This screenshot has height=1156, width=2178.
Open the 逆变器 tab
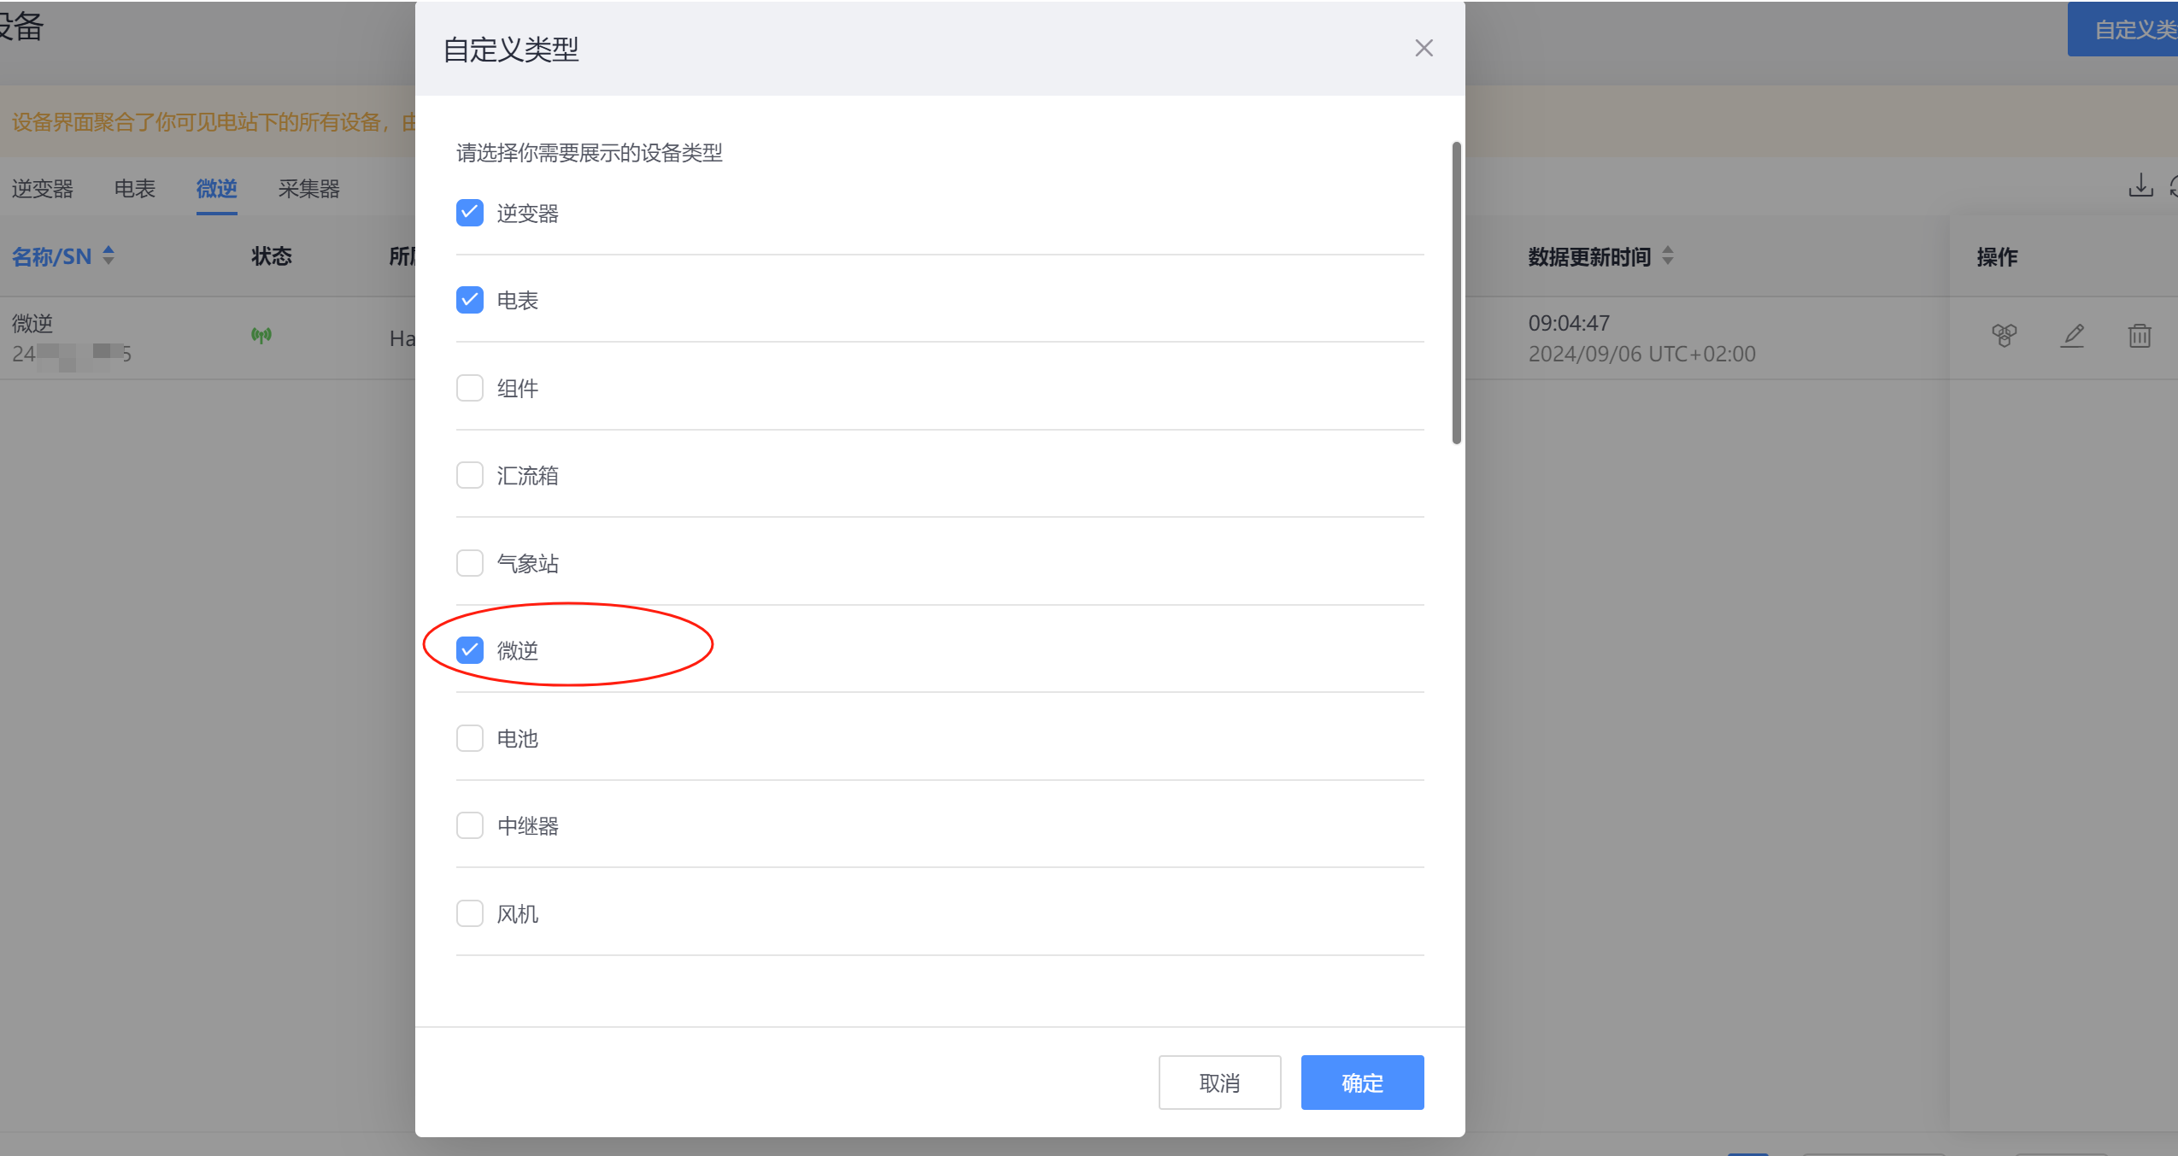[x=43, y=188]
